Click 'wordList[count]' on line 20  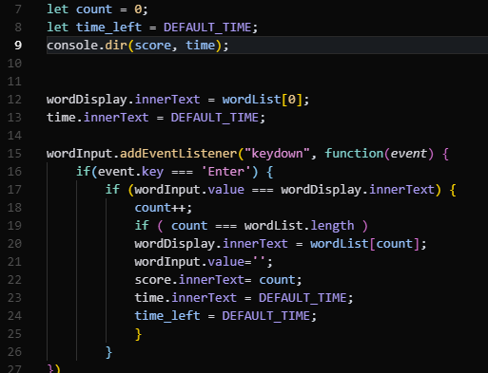364,244
